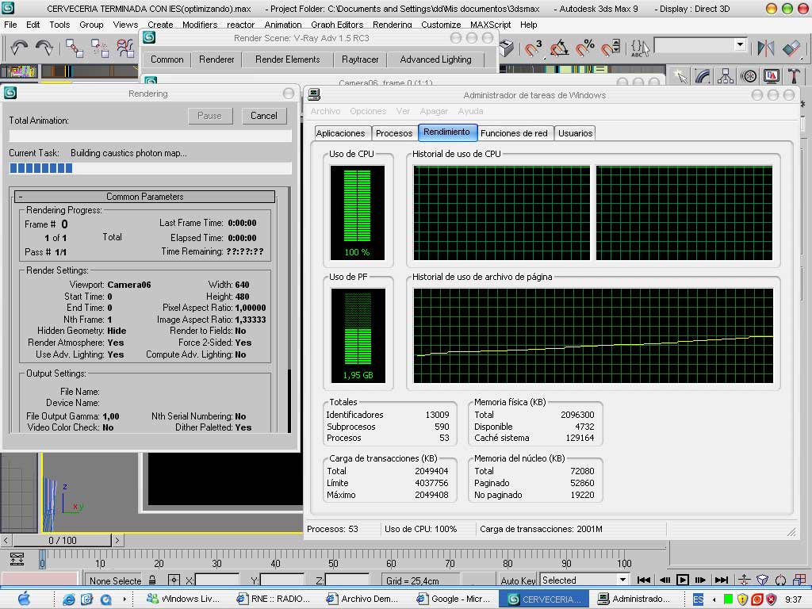Select the Angle Snap toggle icon
Viewport: 812px width, 609px height.
[x=559, y=48]
